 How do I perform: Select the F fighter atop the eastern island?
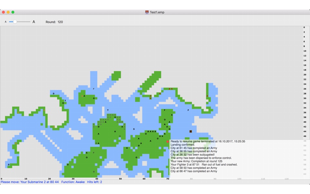(164, 110)
